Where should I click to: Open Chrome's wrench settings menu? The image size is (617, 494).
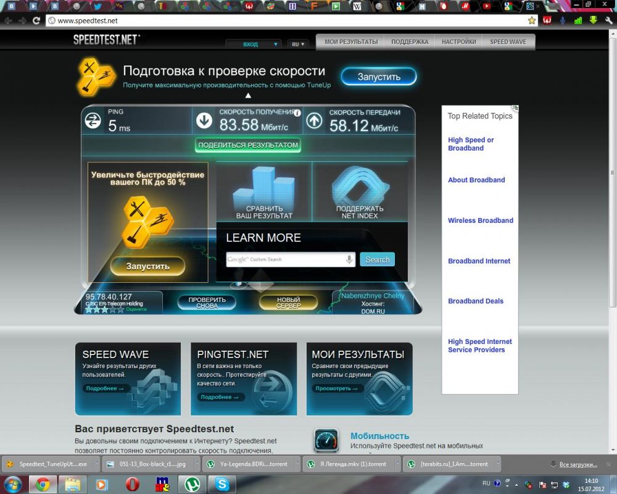609,20
